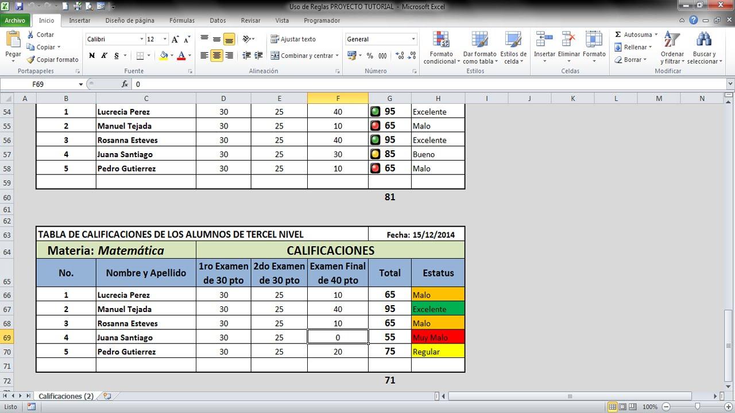Click the increase font size icon
The image size is (735, 413).
pos(176,40)
